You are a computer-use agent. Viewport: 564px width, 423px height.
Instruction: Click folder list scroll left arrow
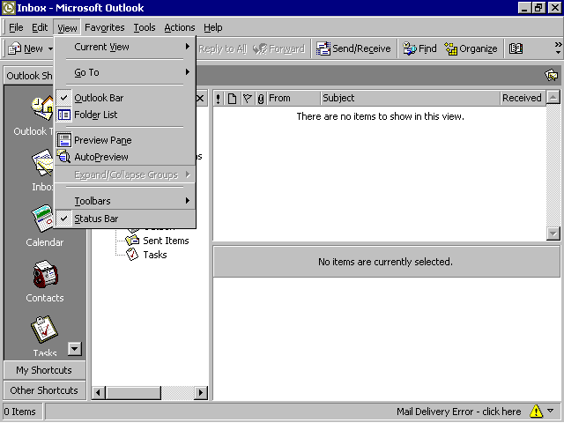tap(99, 392)
